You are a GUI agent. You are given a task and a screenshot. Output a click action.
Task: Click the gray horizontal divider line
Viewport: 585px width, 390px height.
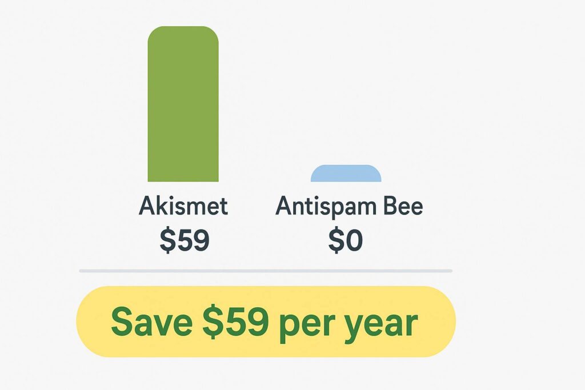[266, 270]
